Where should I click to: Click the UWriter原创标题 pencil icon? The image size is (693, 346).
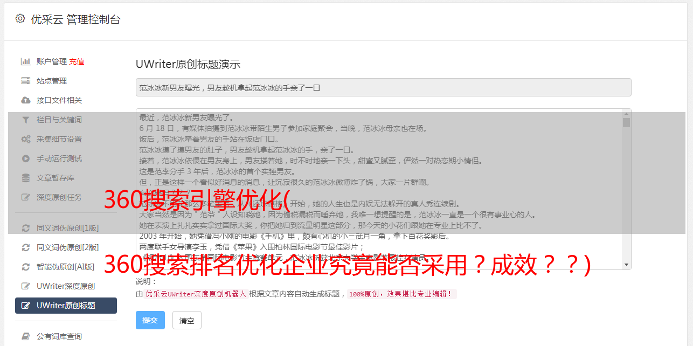tap(25, 306)
